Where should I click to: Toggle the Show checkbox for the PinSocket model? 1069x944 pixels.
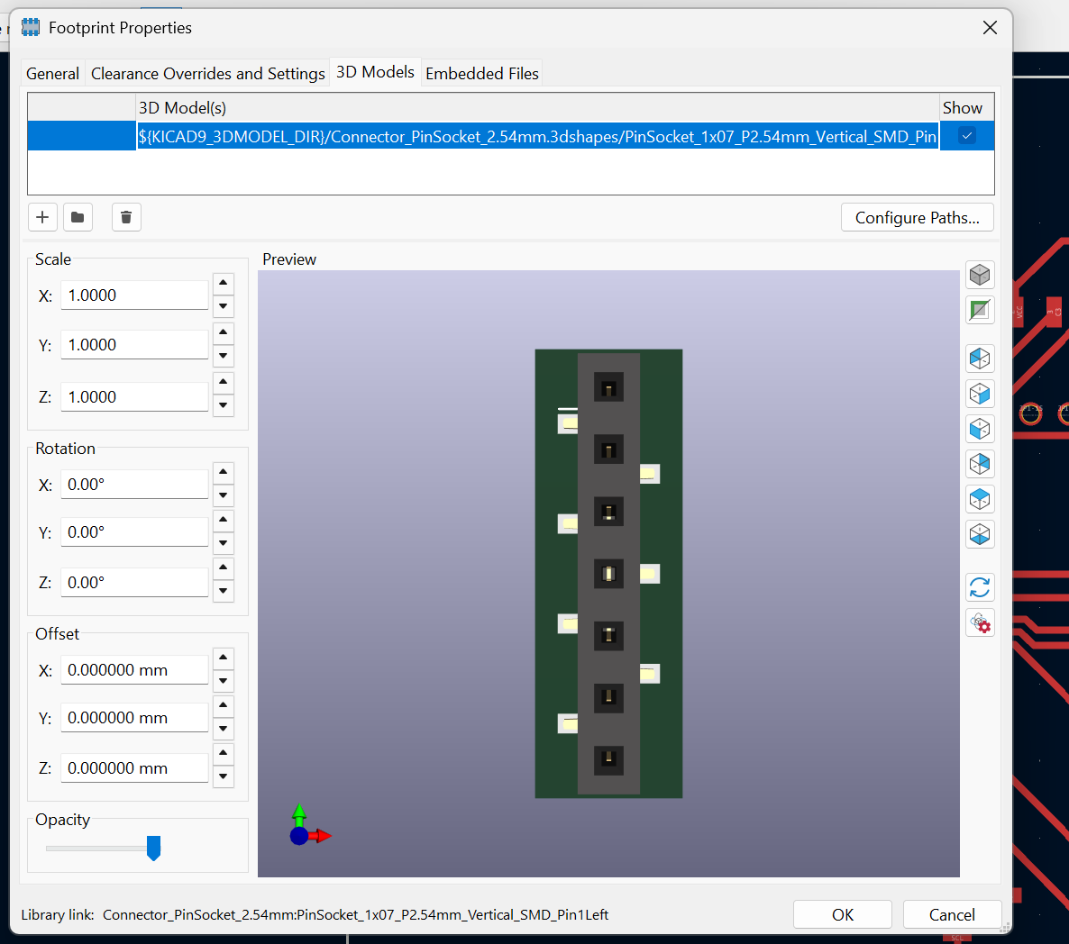[966, 135]
